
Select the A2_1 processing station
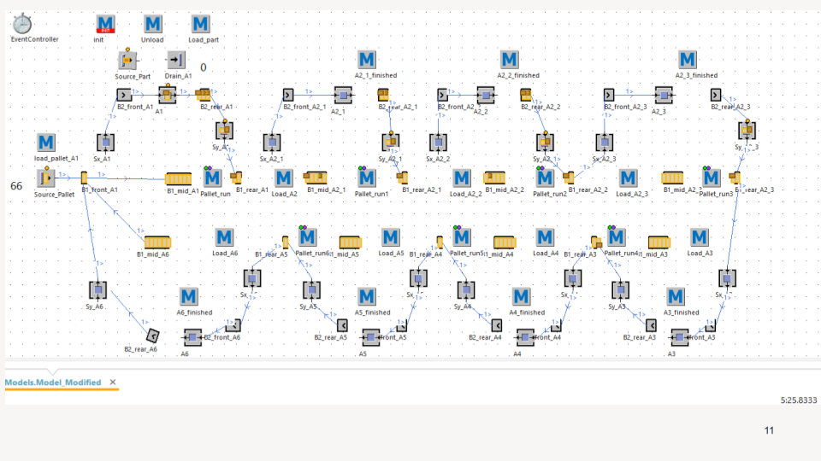coord(343,95)
